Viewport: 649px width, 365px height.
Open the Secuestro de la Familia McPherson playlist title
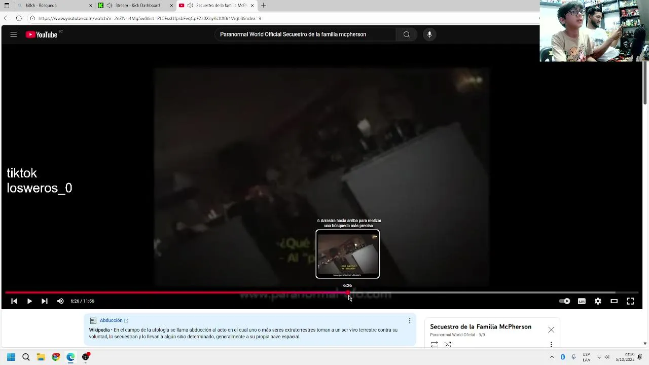tap(481, 327)
